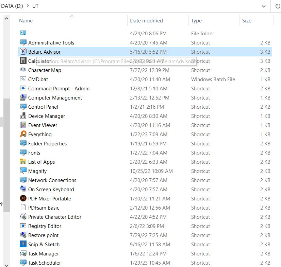This screenshot has height=267, width=281.
Task: Click the Folder Properties icon
Action: click(x=23, y=143)
